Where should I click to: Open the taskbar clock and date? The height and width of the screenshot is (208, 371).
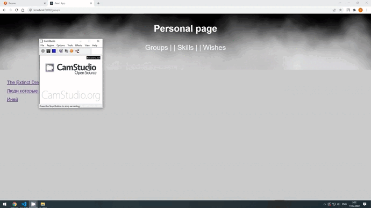(354, 204)
